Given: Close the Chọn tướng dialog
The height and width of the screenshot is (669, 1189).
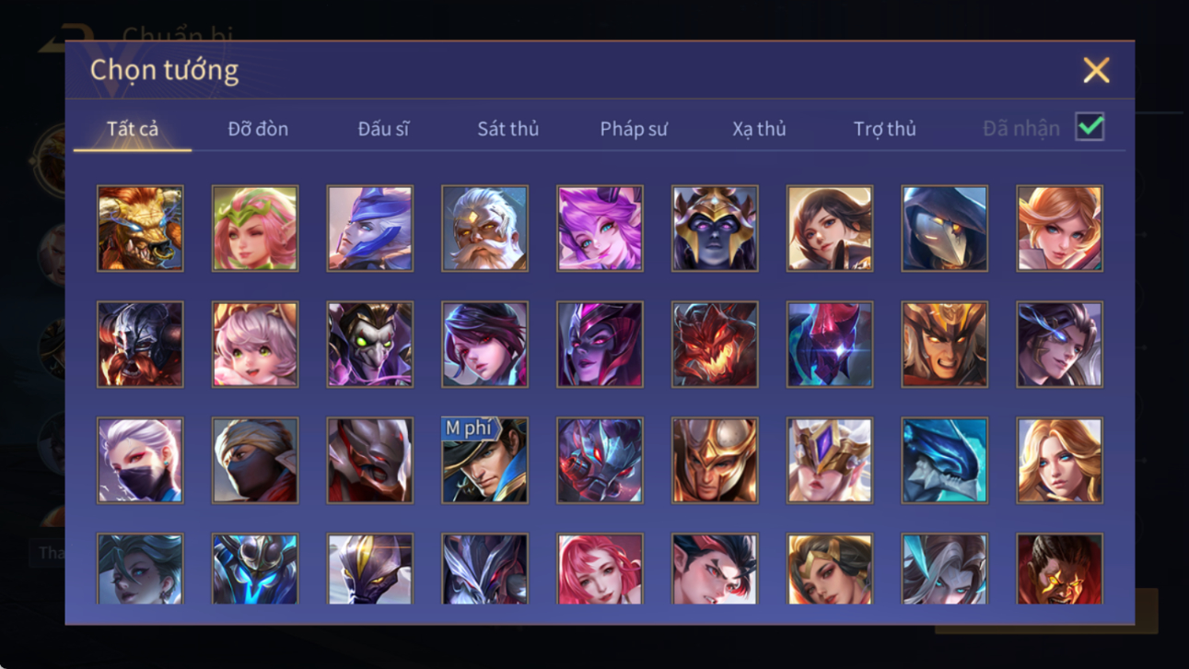Looking at the screenshot, I should pyautogui.click(x=1096, y=70).
